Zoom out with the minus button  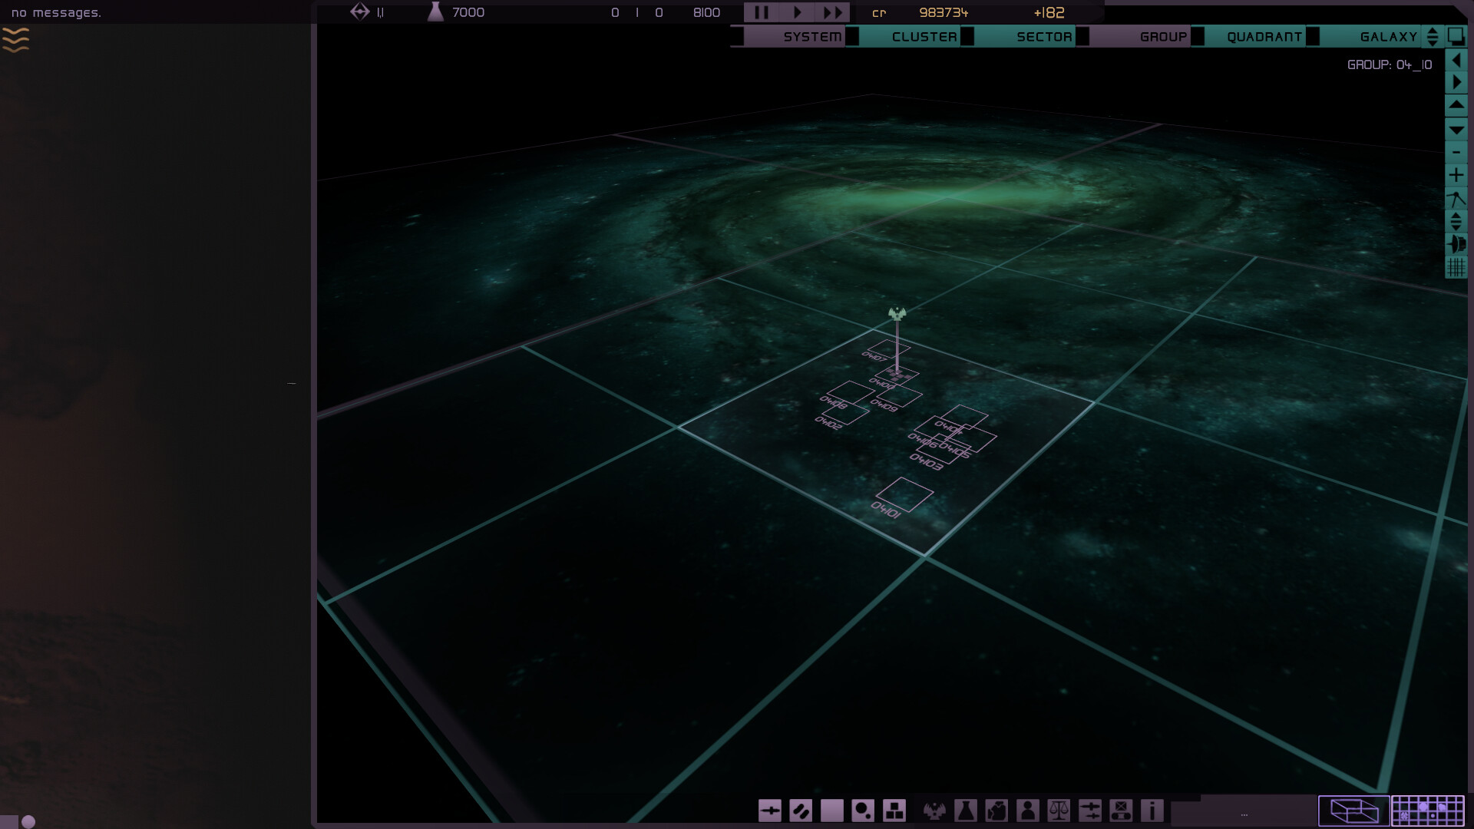tap(1456, 152)
